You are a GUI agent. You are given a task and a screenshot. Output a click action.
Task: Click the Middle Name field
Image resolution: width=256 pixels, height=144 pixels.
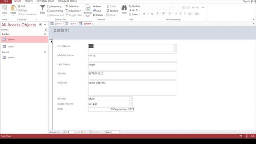pos(132,57)
